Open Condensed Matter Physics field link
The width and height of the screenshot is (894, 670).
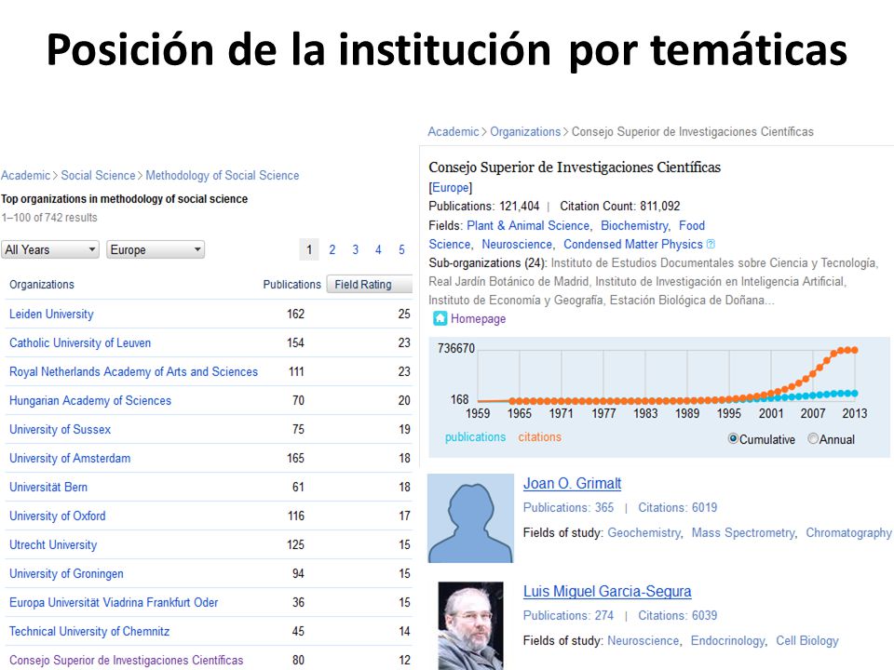[x=633, y=245]
